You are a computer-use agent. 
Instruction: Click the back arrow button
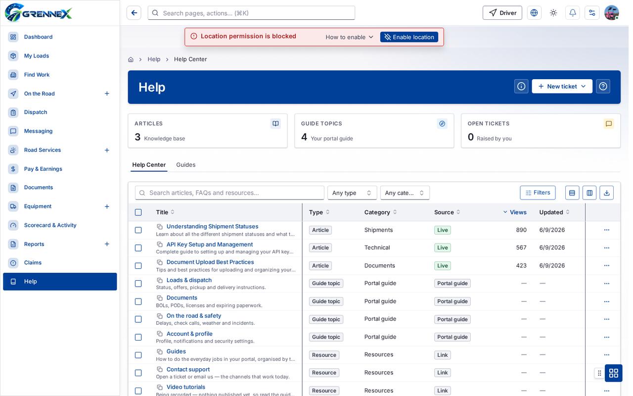pos(134,13)
